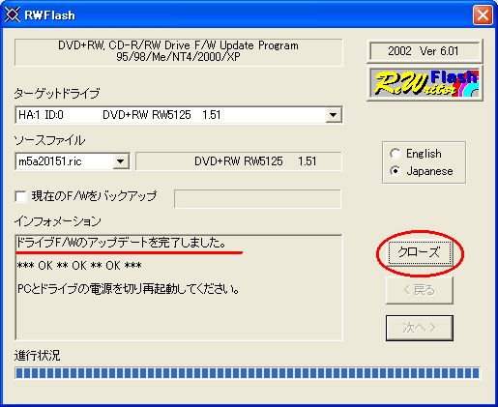
Task: Expand the ターゲットドライブ dropdown arrow
Action: tap(334, 115)
